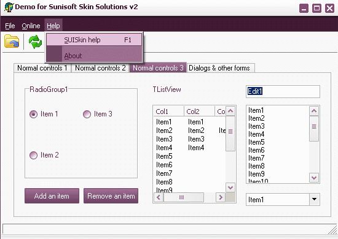Choose About from Help menu

94,56
